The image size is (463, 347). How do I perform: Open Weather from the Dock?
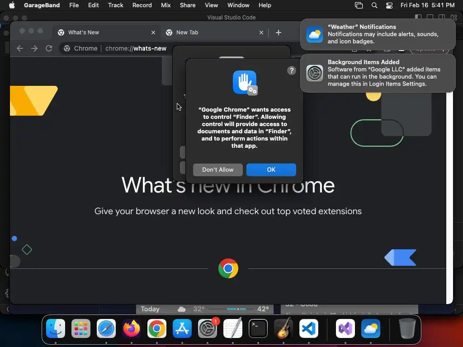[x=371, y=328]
